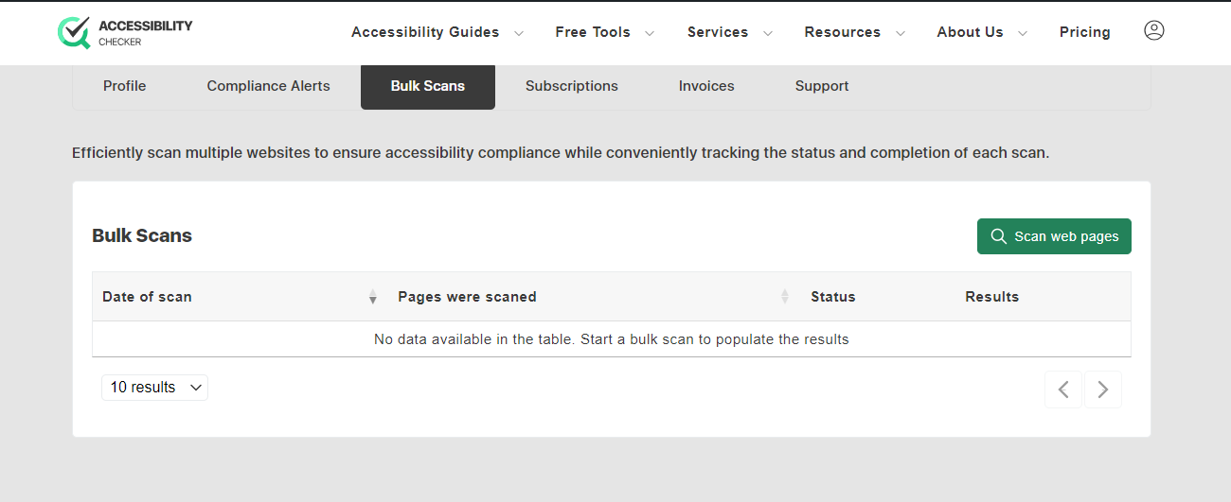Go to Pricing page
The width and height of the screenshot is (1231, 502).
click(1085, 32)
